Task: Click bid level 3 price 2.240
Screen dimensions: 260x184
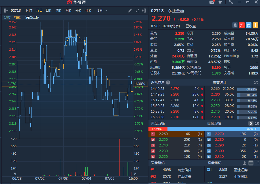Action: [x=163, y=145]
